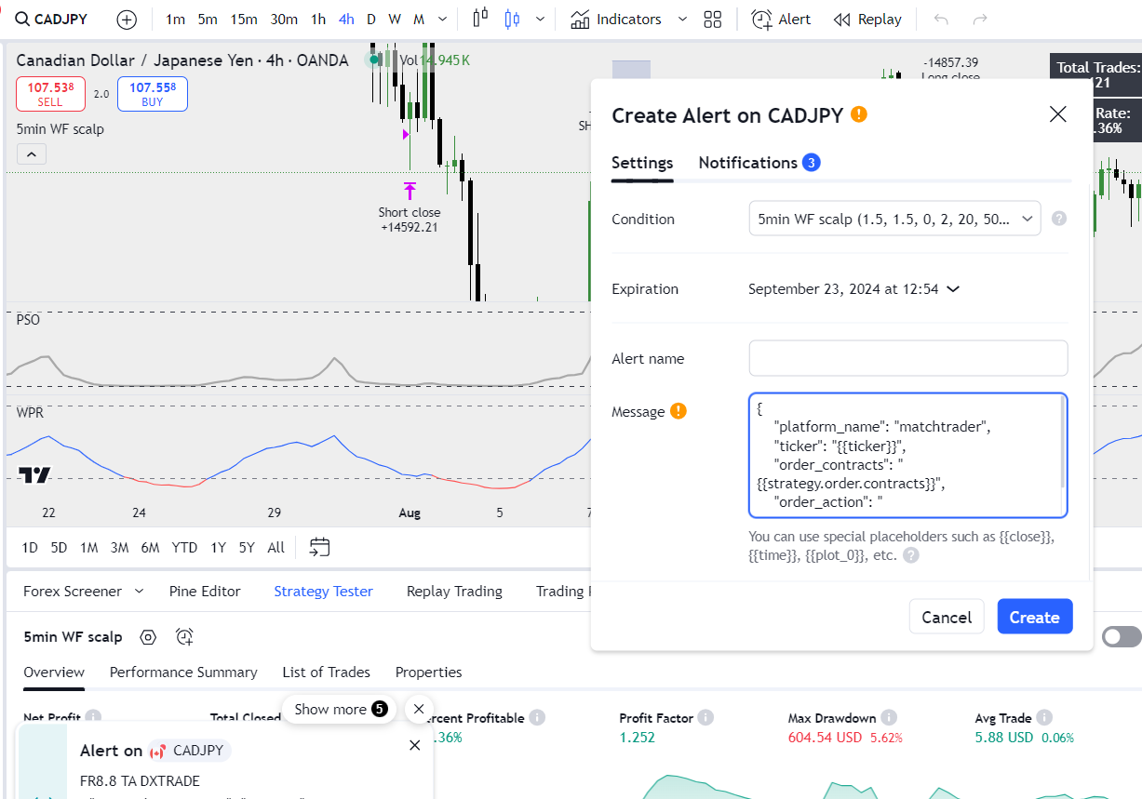Select the 5m timeframe

[208, 19]
